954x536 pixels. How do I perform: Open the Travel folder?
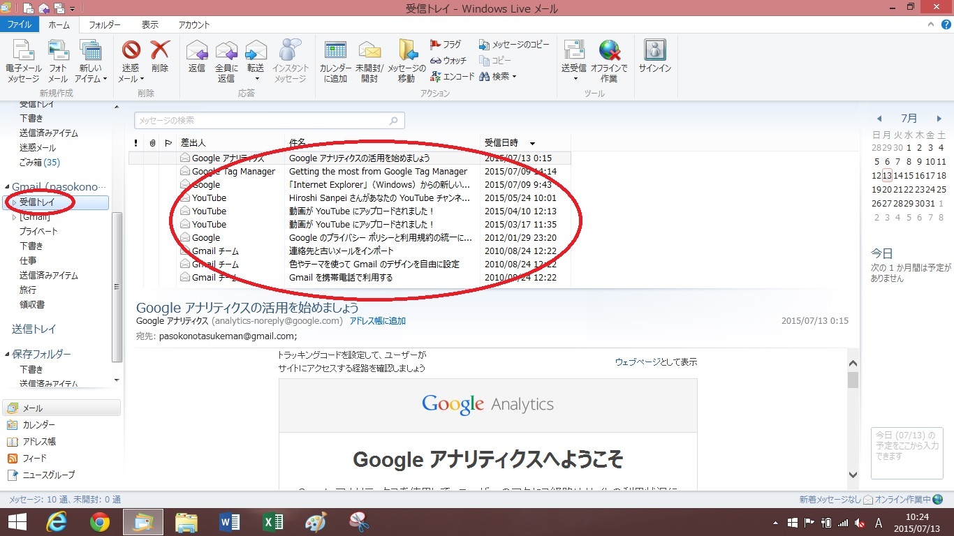[28, 290]
